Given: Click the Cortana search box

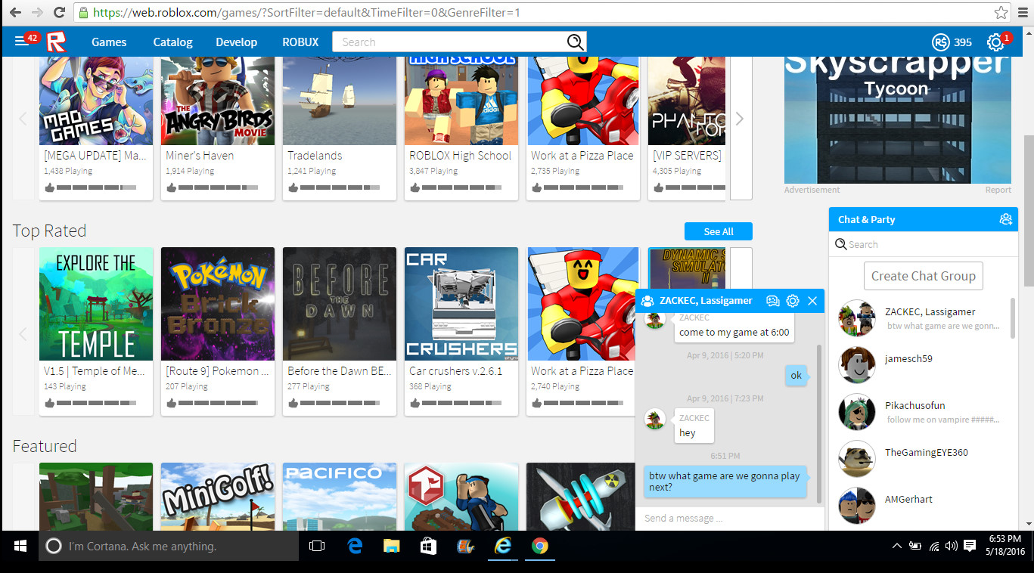Looking at the screenshot, I should [x=169, y=546].
